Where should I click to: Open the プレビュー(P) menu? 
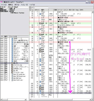pyautogui.click(x=24, y=5)
